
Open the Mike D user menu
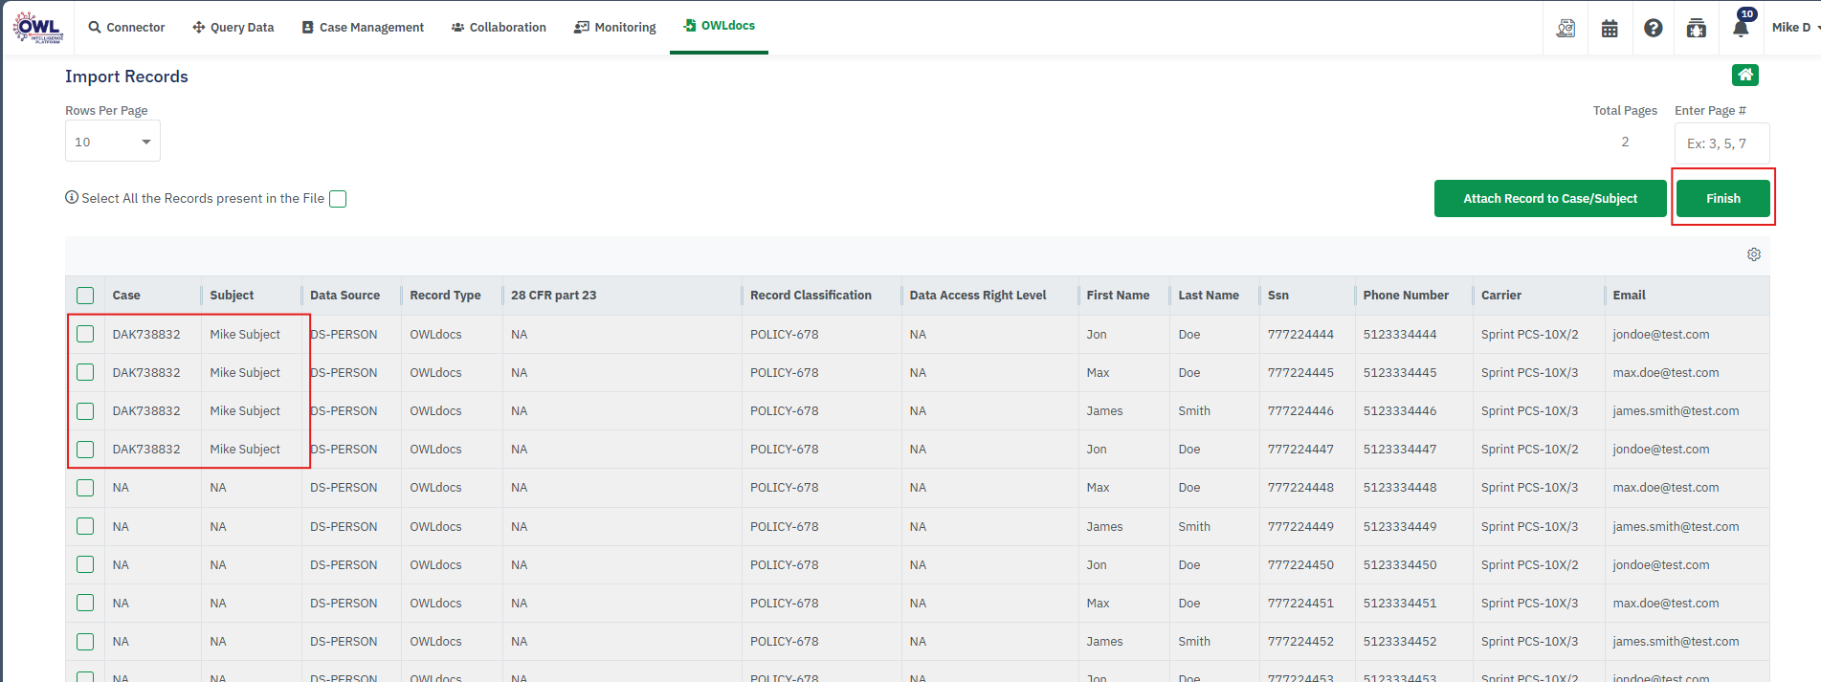tap(1793, 28)
